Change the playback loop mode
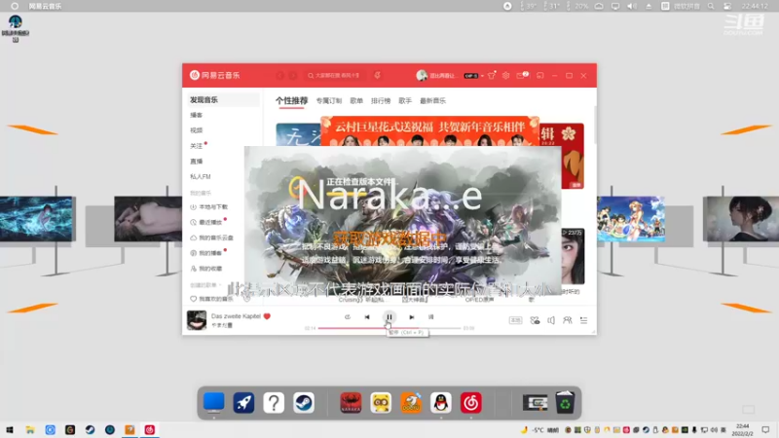The width and height of the screenshot is (779, 438). point(348,317)
